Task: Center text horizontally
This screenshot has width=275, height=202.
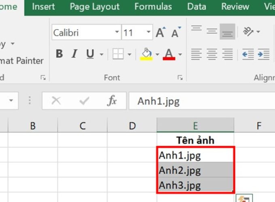Action: click(x=212, y=54)
